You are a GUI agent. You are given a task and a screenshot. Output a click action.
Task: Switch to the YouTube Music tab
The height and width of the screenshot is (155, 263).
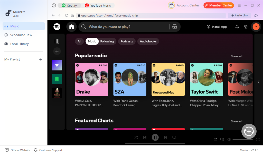98,6
